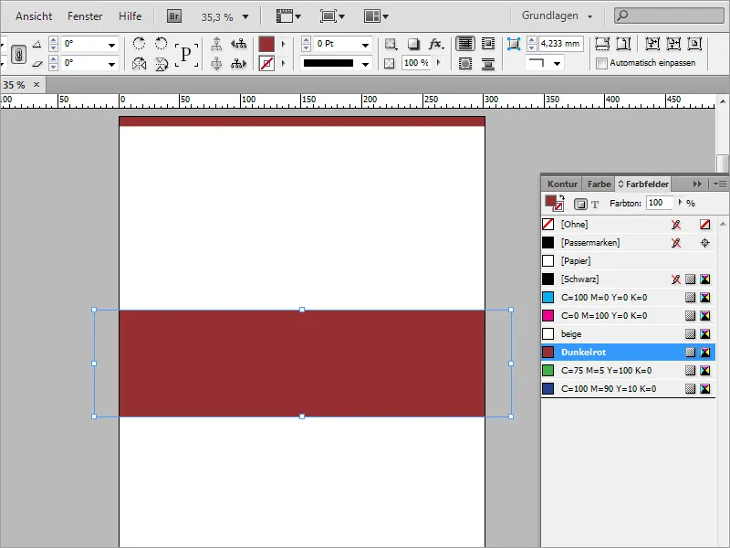Select the Dunkelrot swatch

tap(628, 353)
